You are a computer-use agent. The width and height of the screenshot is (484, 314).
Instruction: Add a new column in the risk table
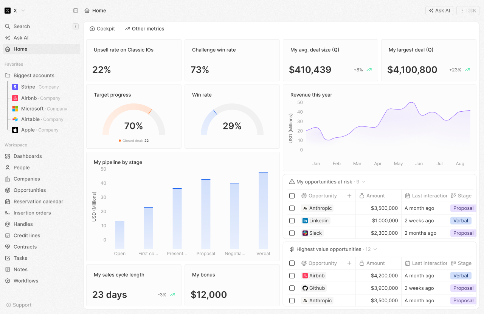pyautogui.click(x=349, y=195)
